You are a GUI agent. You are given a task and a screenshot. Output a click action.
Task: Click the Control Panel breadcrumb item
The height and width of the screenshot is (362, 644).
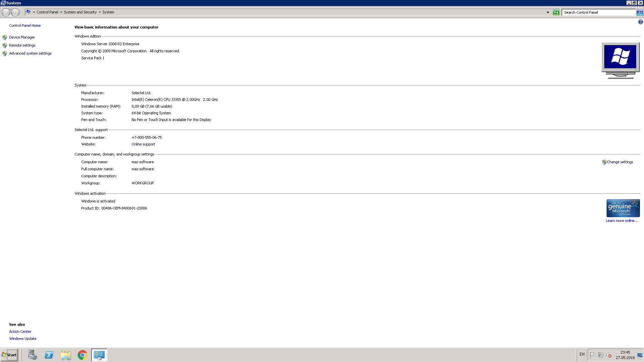pyautogui.click(x=47, y=12)
